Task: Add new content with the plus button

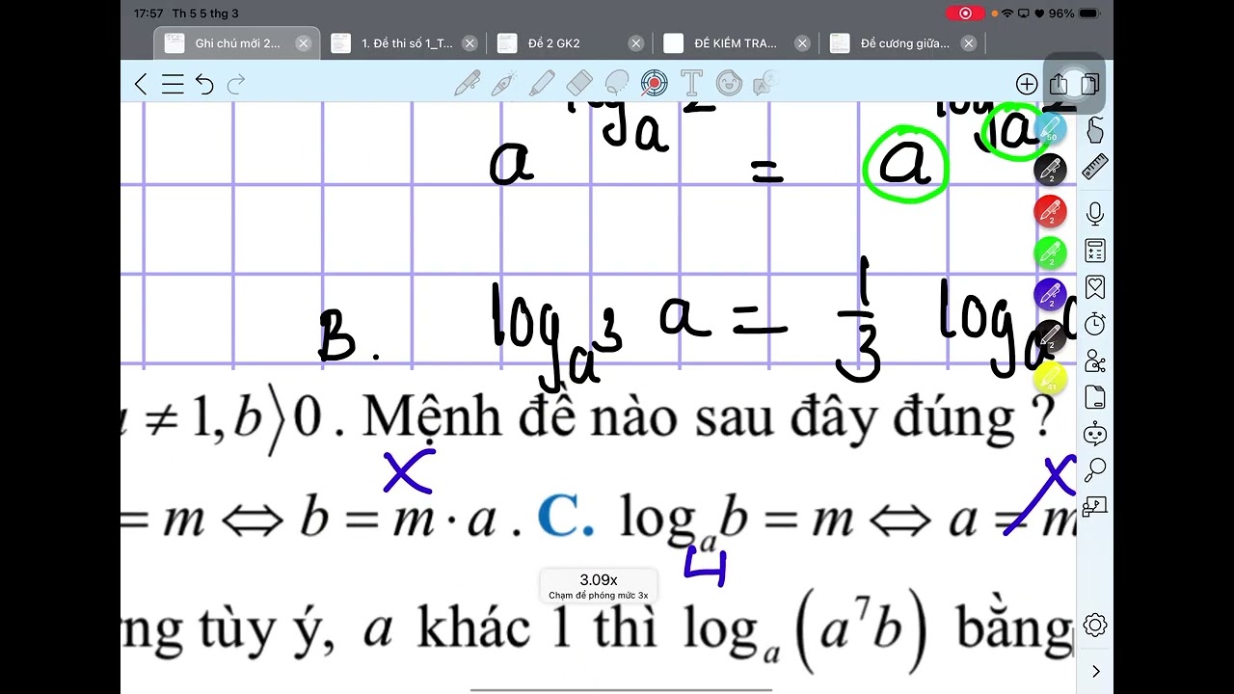Action: pos(1027,84)
